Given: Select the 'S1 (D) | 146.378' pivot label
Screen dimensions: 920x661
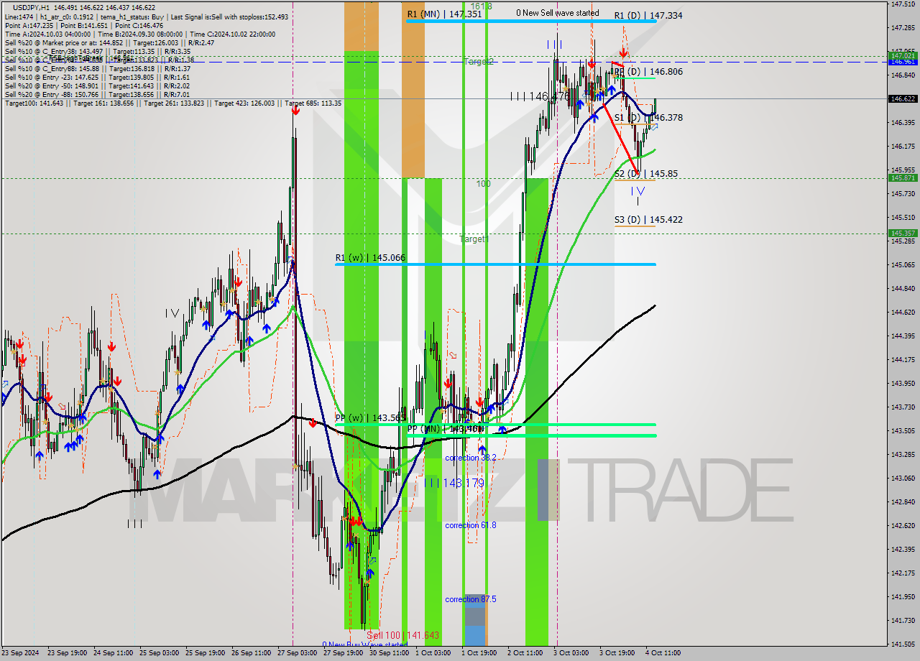Looking at the screenshot, I should (648, 117).
